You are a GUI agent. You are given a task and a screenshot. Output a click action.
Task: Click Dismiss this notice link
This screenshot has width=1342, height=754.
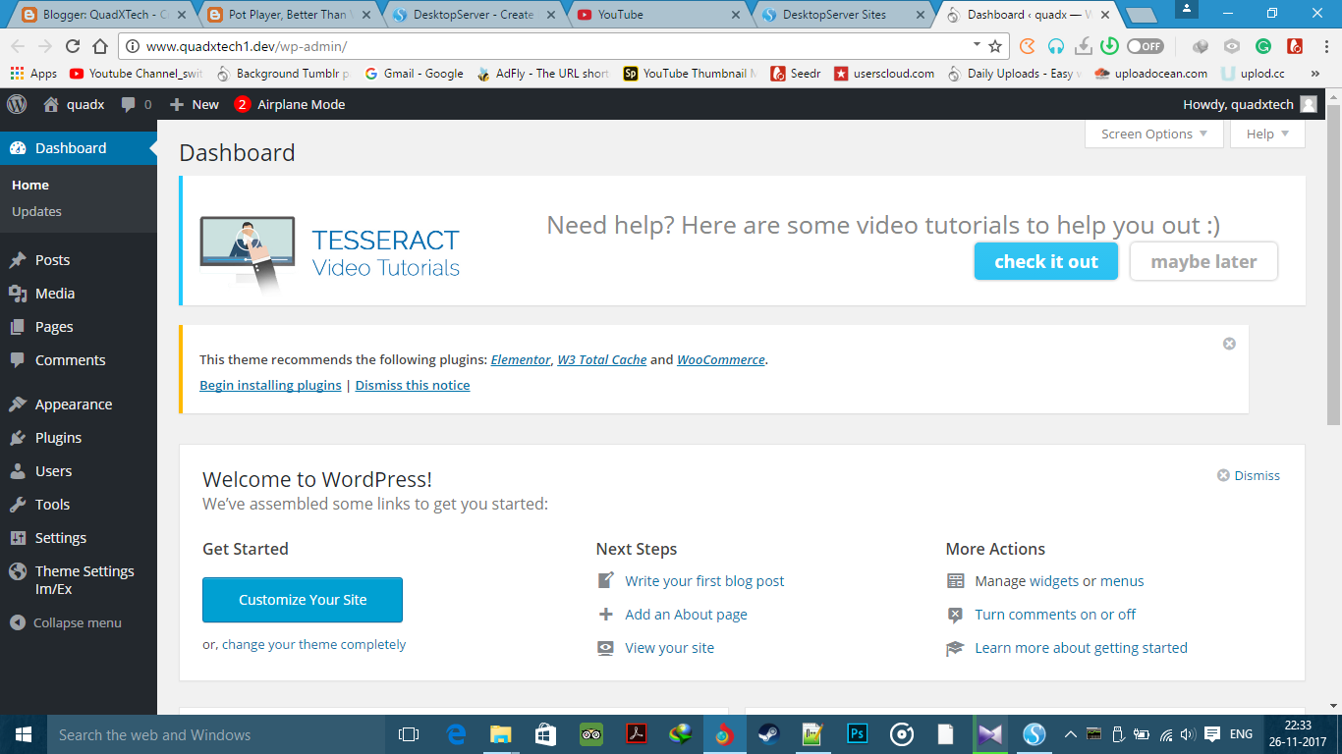click(x=413, y=385)
